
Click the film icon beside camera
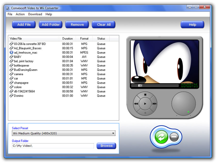click(x=11, y=74)
